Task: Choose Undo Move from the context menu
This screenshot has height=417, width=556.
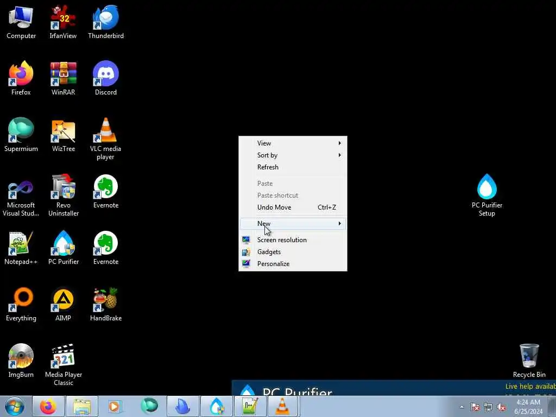Action: [x=293, y=207]
